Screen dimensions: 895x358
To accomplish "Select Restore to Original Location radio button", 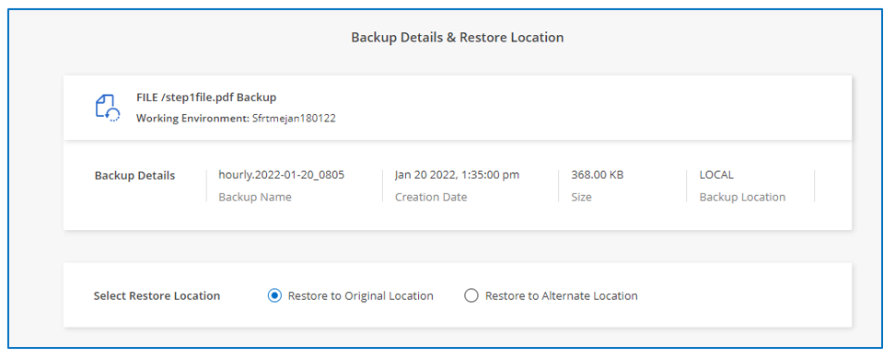I will [x=274, y=295].
